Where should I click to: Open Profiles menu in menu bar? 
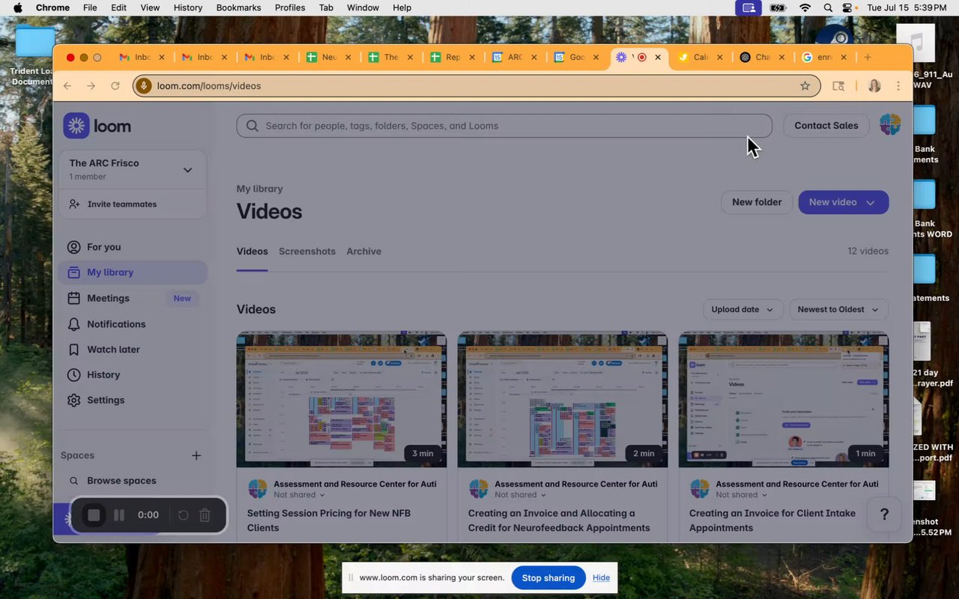[290, 7]
